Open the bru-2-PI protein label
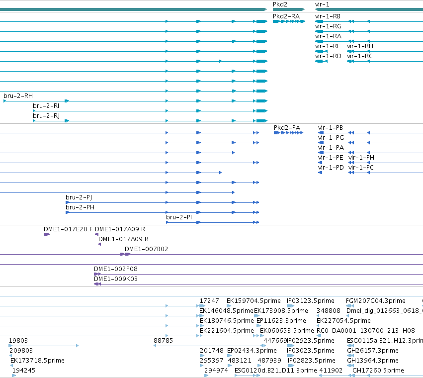This screenshot has height=378, width=423. pyautogui.click(x=179, y=217)
